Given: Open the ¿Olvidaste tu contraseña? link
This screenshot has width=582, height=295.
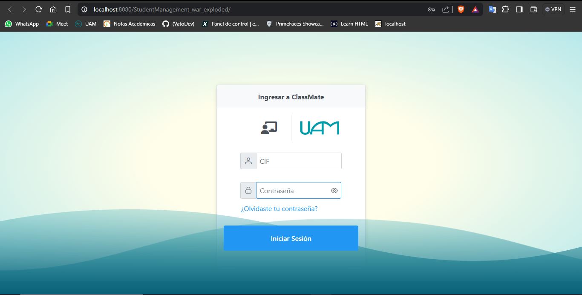Looking at the screenshot, I should click(279, 209).
